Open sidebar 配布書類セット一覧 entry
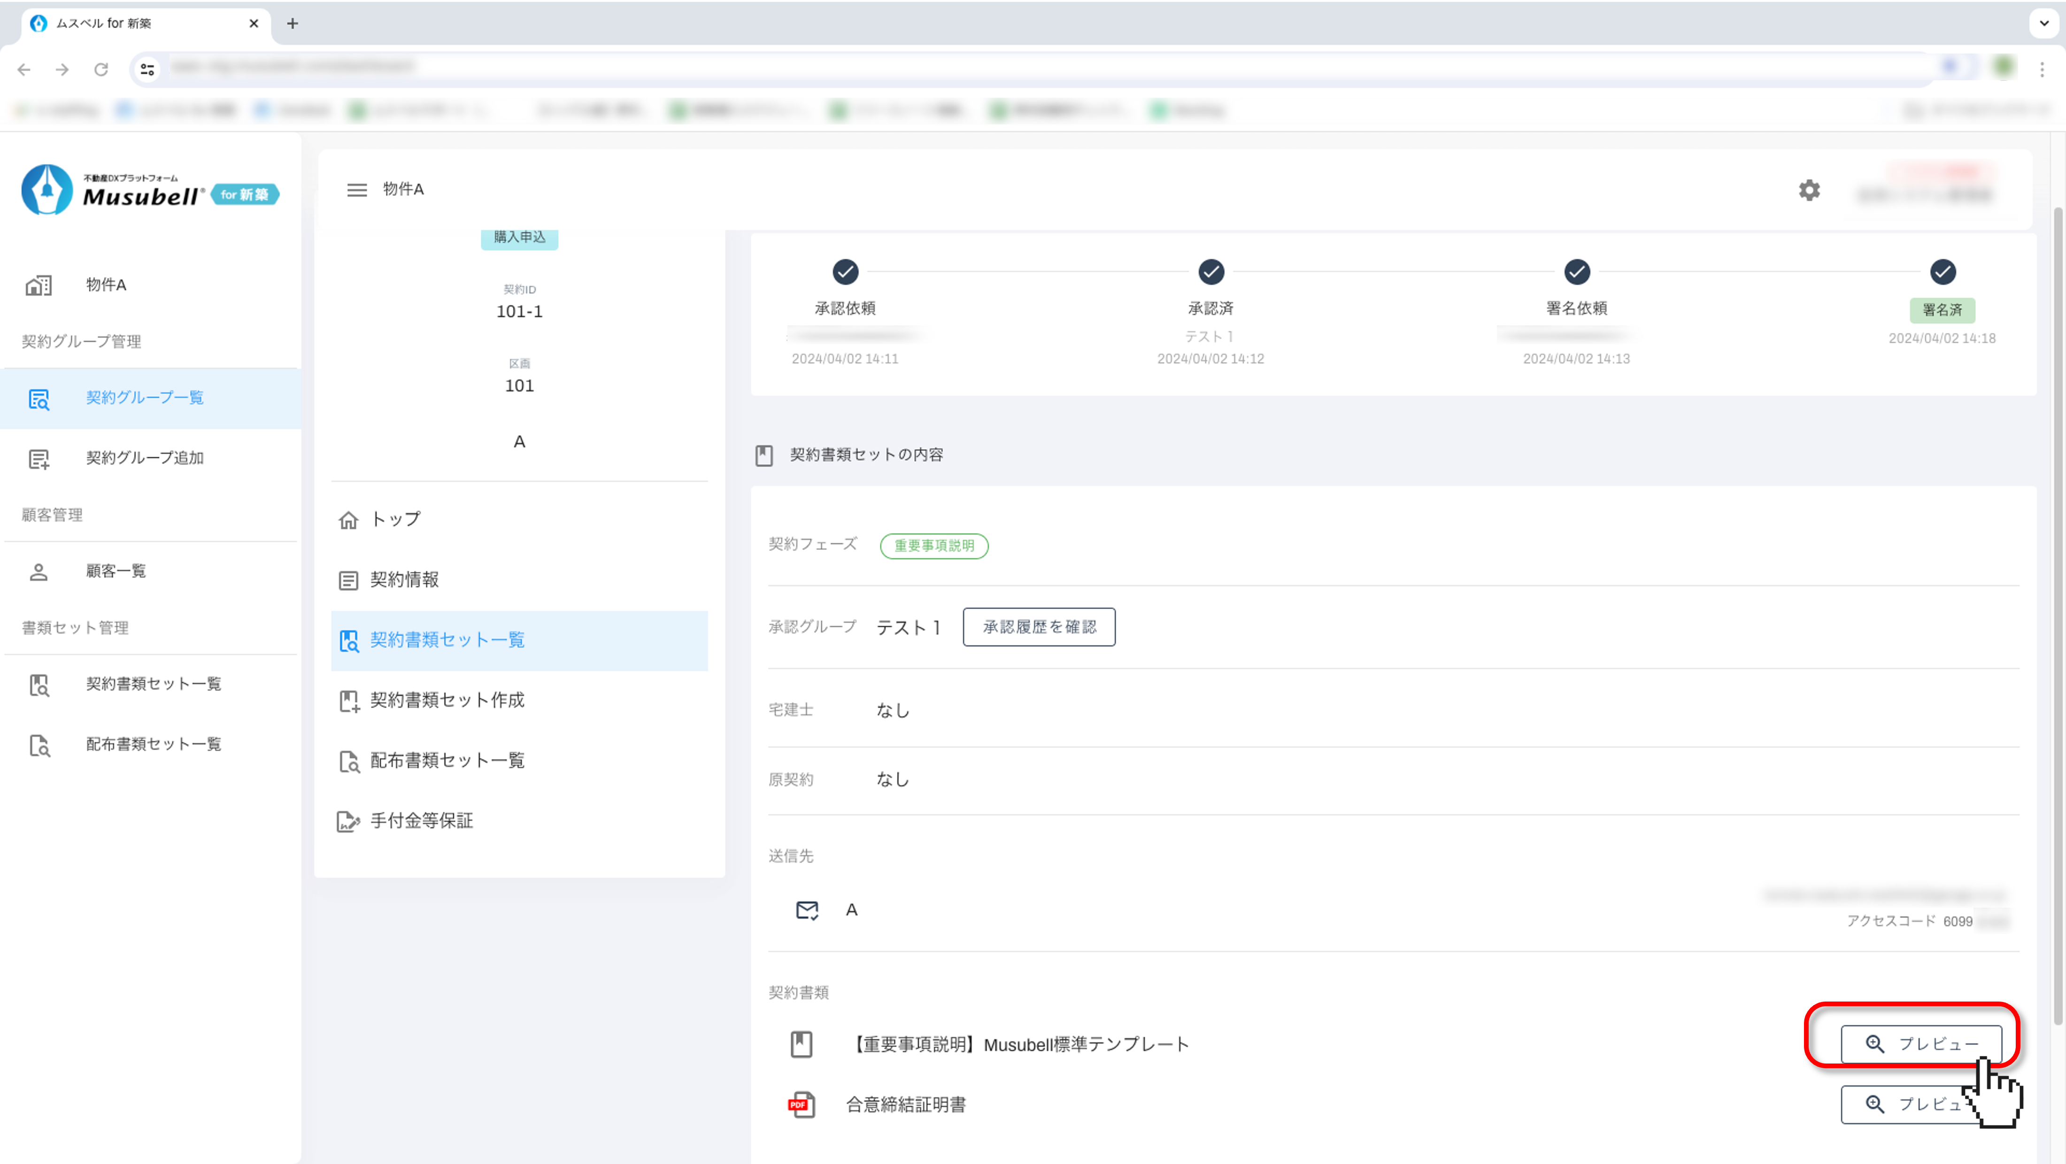This screenshot has height=1164, width=2066. click(x=153, y=744)
